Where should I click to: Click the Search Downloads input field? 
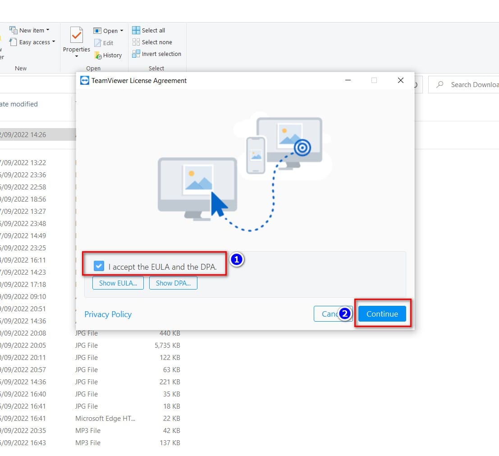point(464,85)
